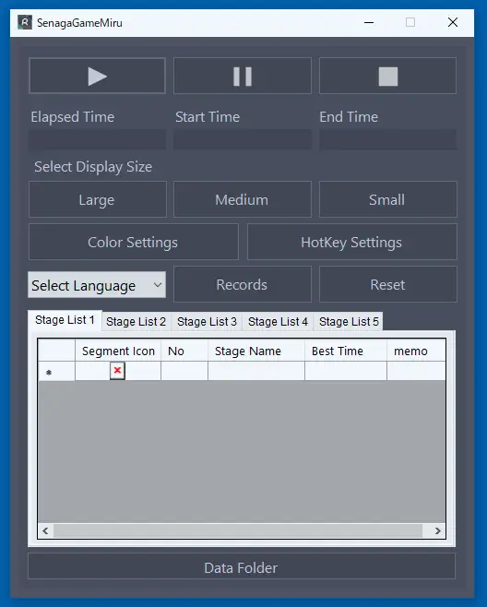487x607 pixels.
Task: Stop the timer with the square button
Action: (388, 76)
